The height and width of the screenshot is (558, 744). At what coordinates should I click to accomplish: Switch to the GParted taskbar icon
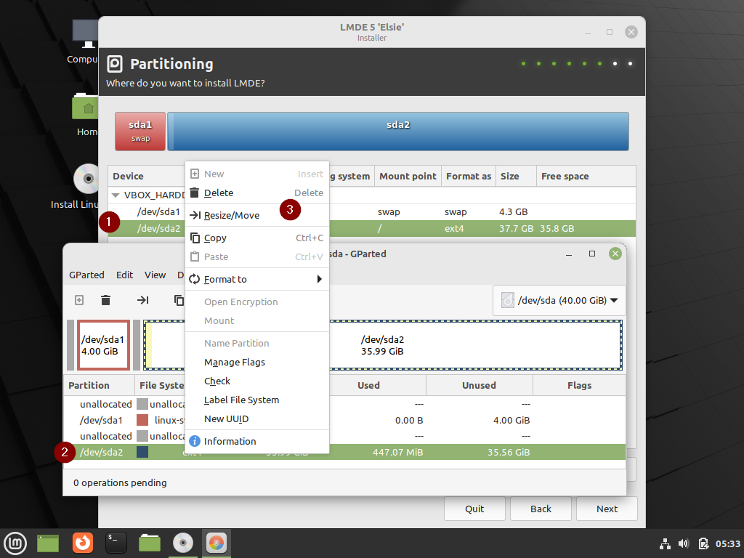(217, 543)
